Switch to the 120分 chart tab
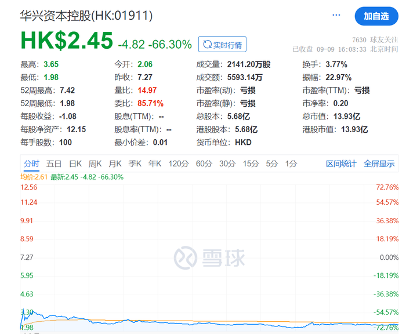Image resolution: width=406 pixels, height=334 pixels. [179, 164]
